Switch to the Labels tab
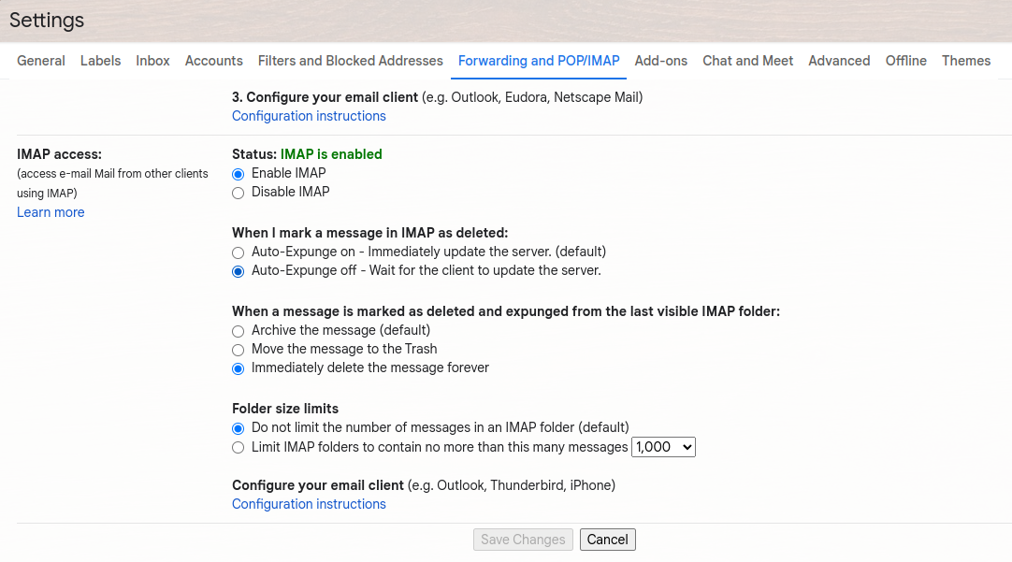Viewport: 1012px width, 562px height. pyautogui.click(x=100, y=61)
